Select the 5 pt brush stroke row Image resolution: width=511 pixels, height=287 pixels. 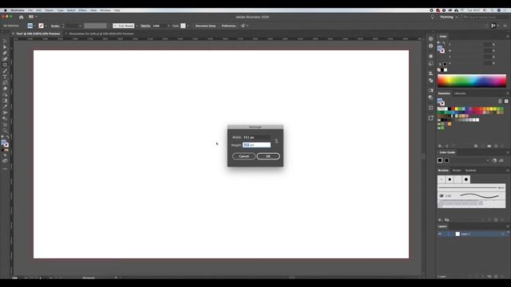[x=471, y=196]
